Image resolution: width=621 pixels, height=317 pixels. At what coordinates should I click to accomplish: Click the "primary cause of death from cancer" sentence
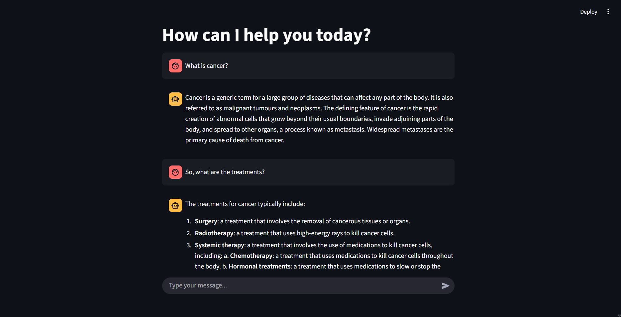[x=235, y=140]
